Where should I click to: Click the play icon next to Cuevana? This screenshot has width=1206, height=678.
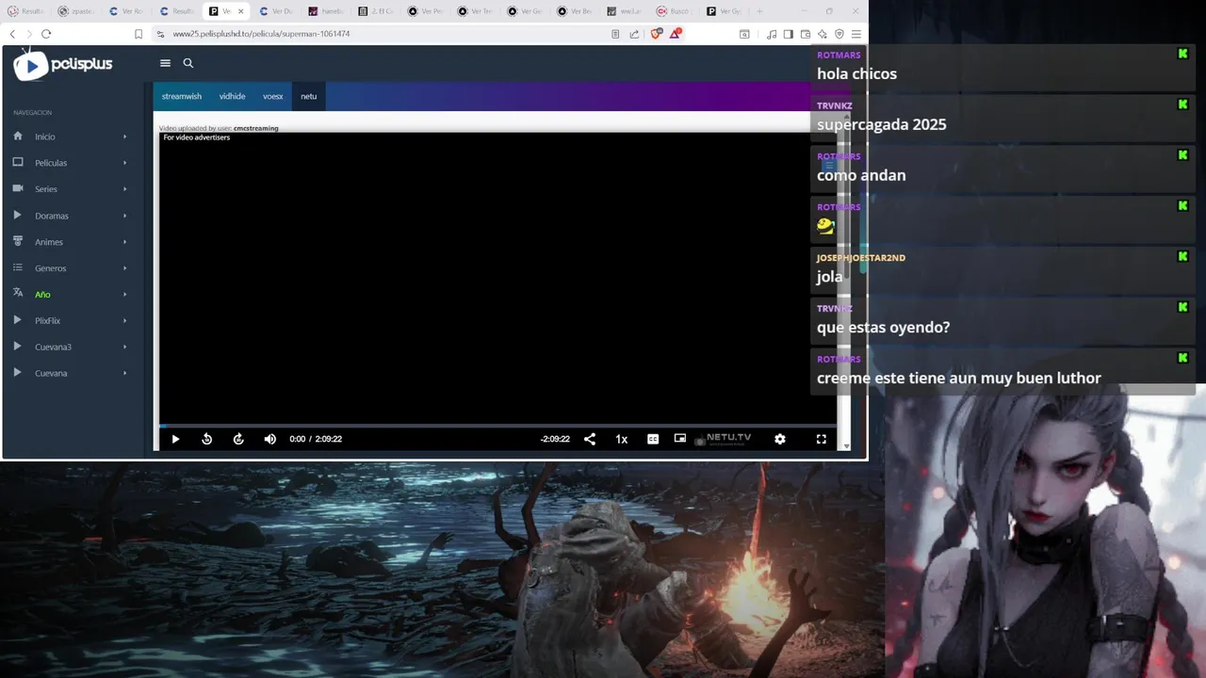(x=18, y=373)
